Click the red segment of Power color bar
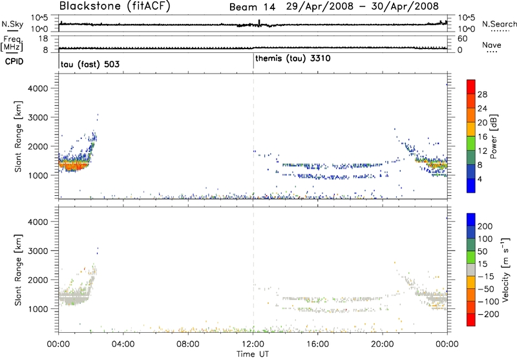The width and height of the screenshot is (517, 358). 471,87
